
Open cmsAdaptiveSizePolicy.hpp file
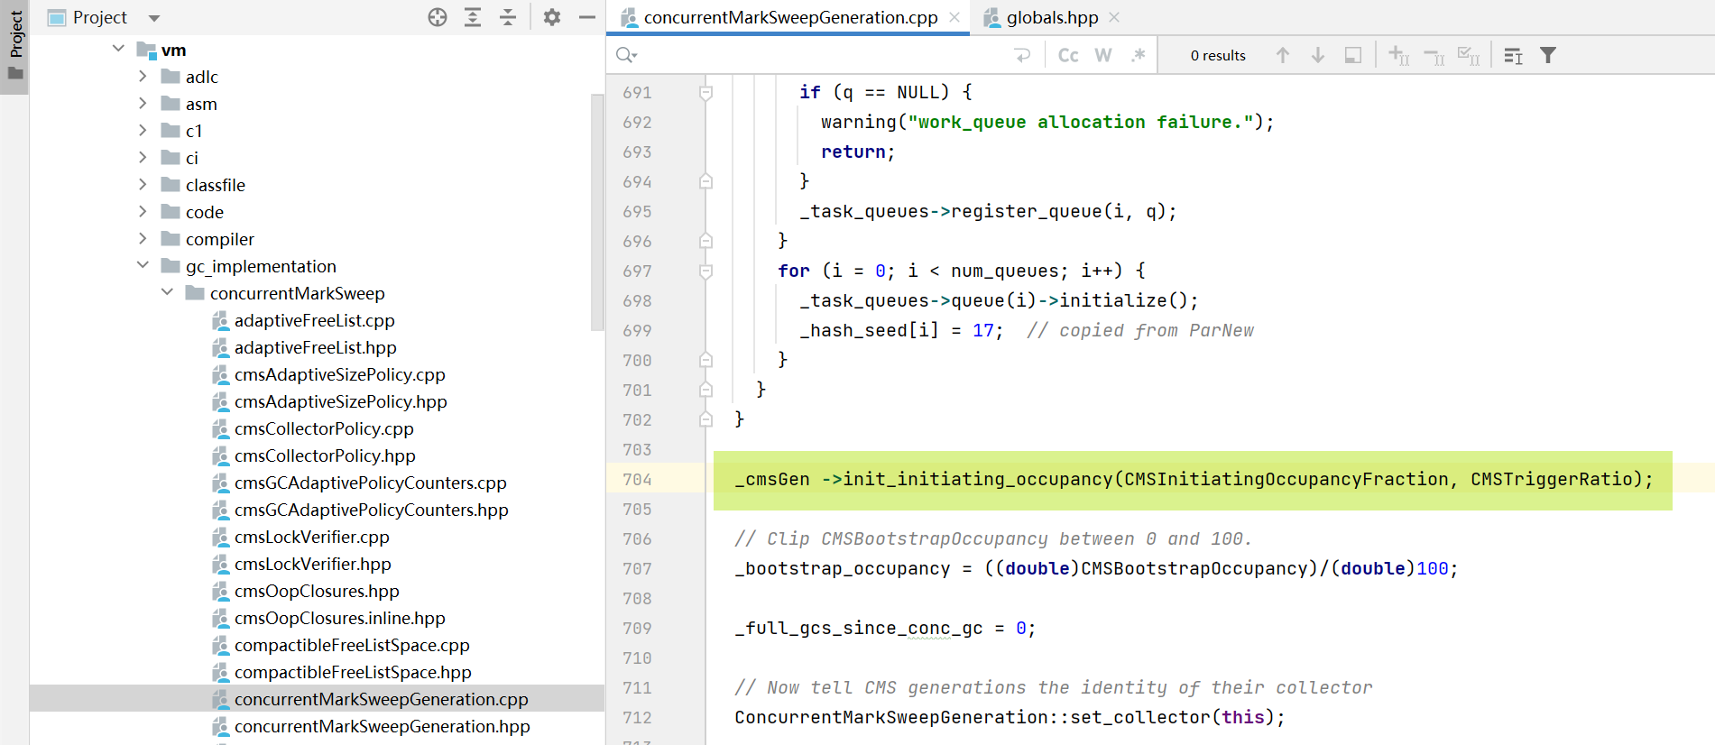pyautogui.click(x=340, y=401)
